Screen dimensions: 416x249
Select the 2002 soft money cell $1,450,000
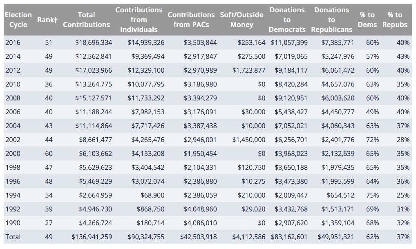[x=248, y=140]
